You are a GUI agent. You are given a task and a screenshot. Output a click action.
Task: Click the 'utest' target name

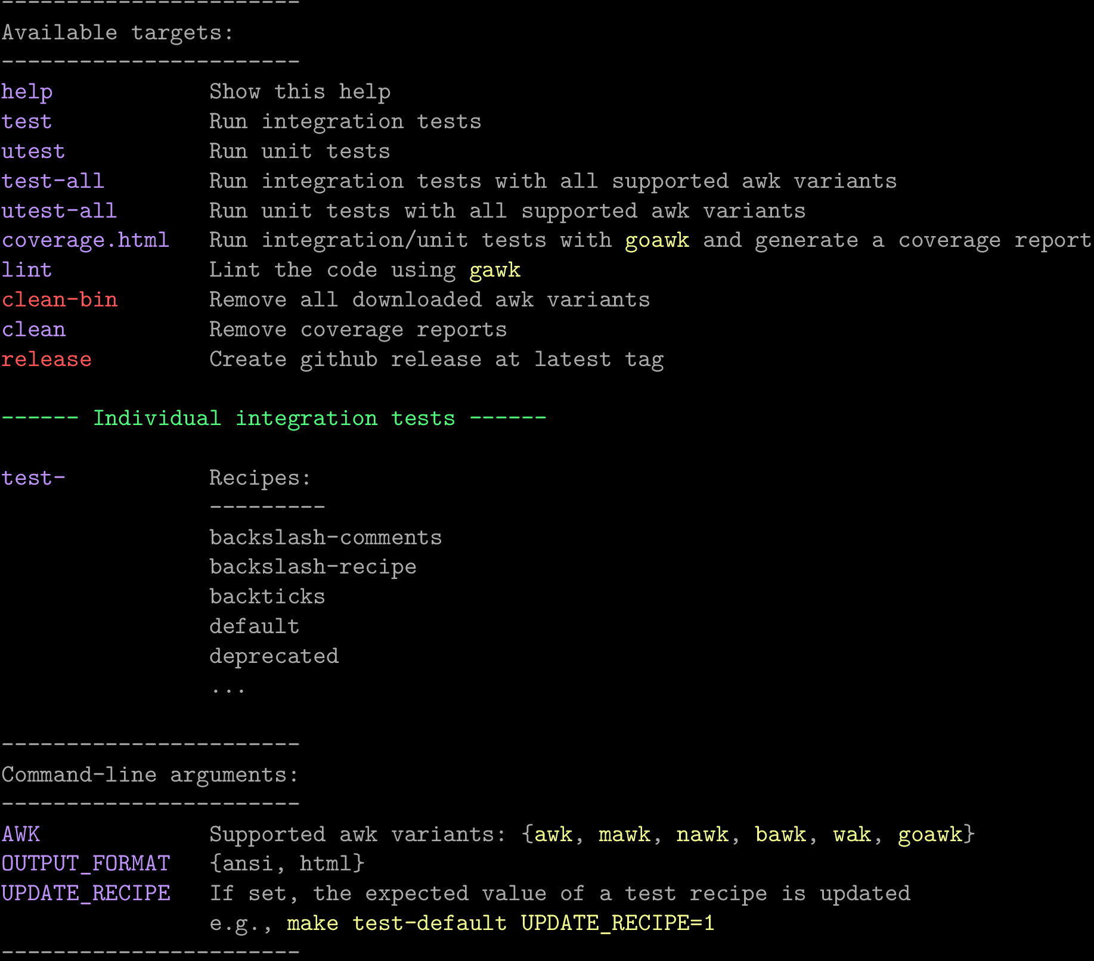point(33,151)
